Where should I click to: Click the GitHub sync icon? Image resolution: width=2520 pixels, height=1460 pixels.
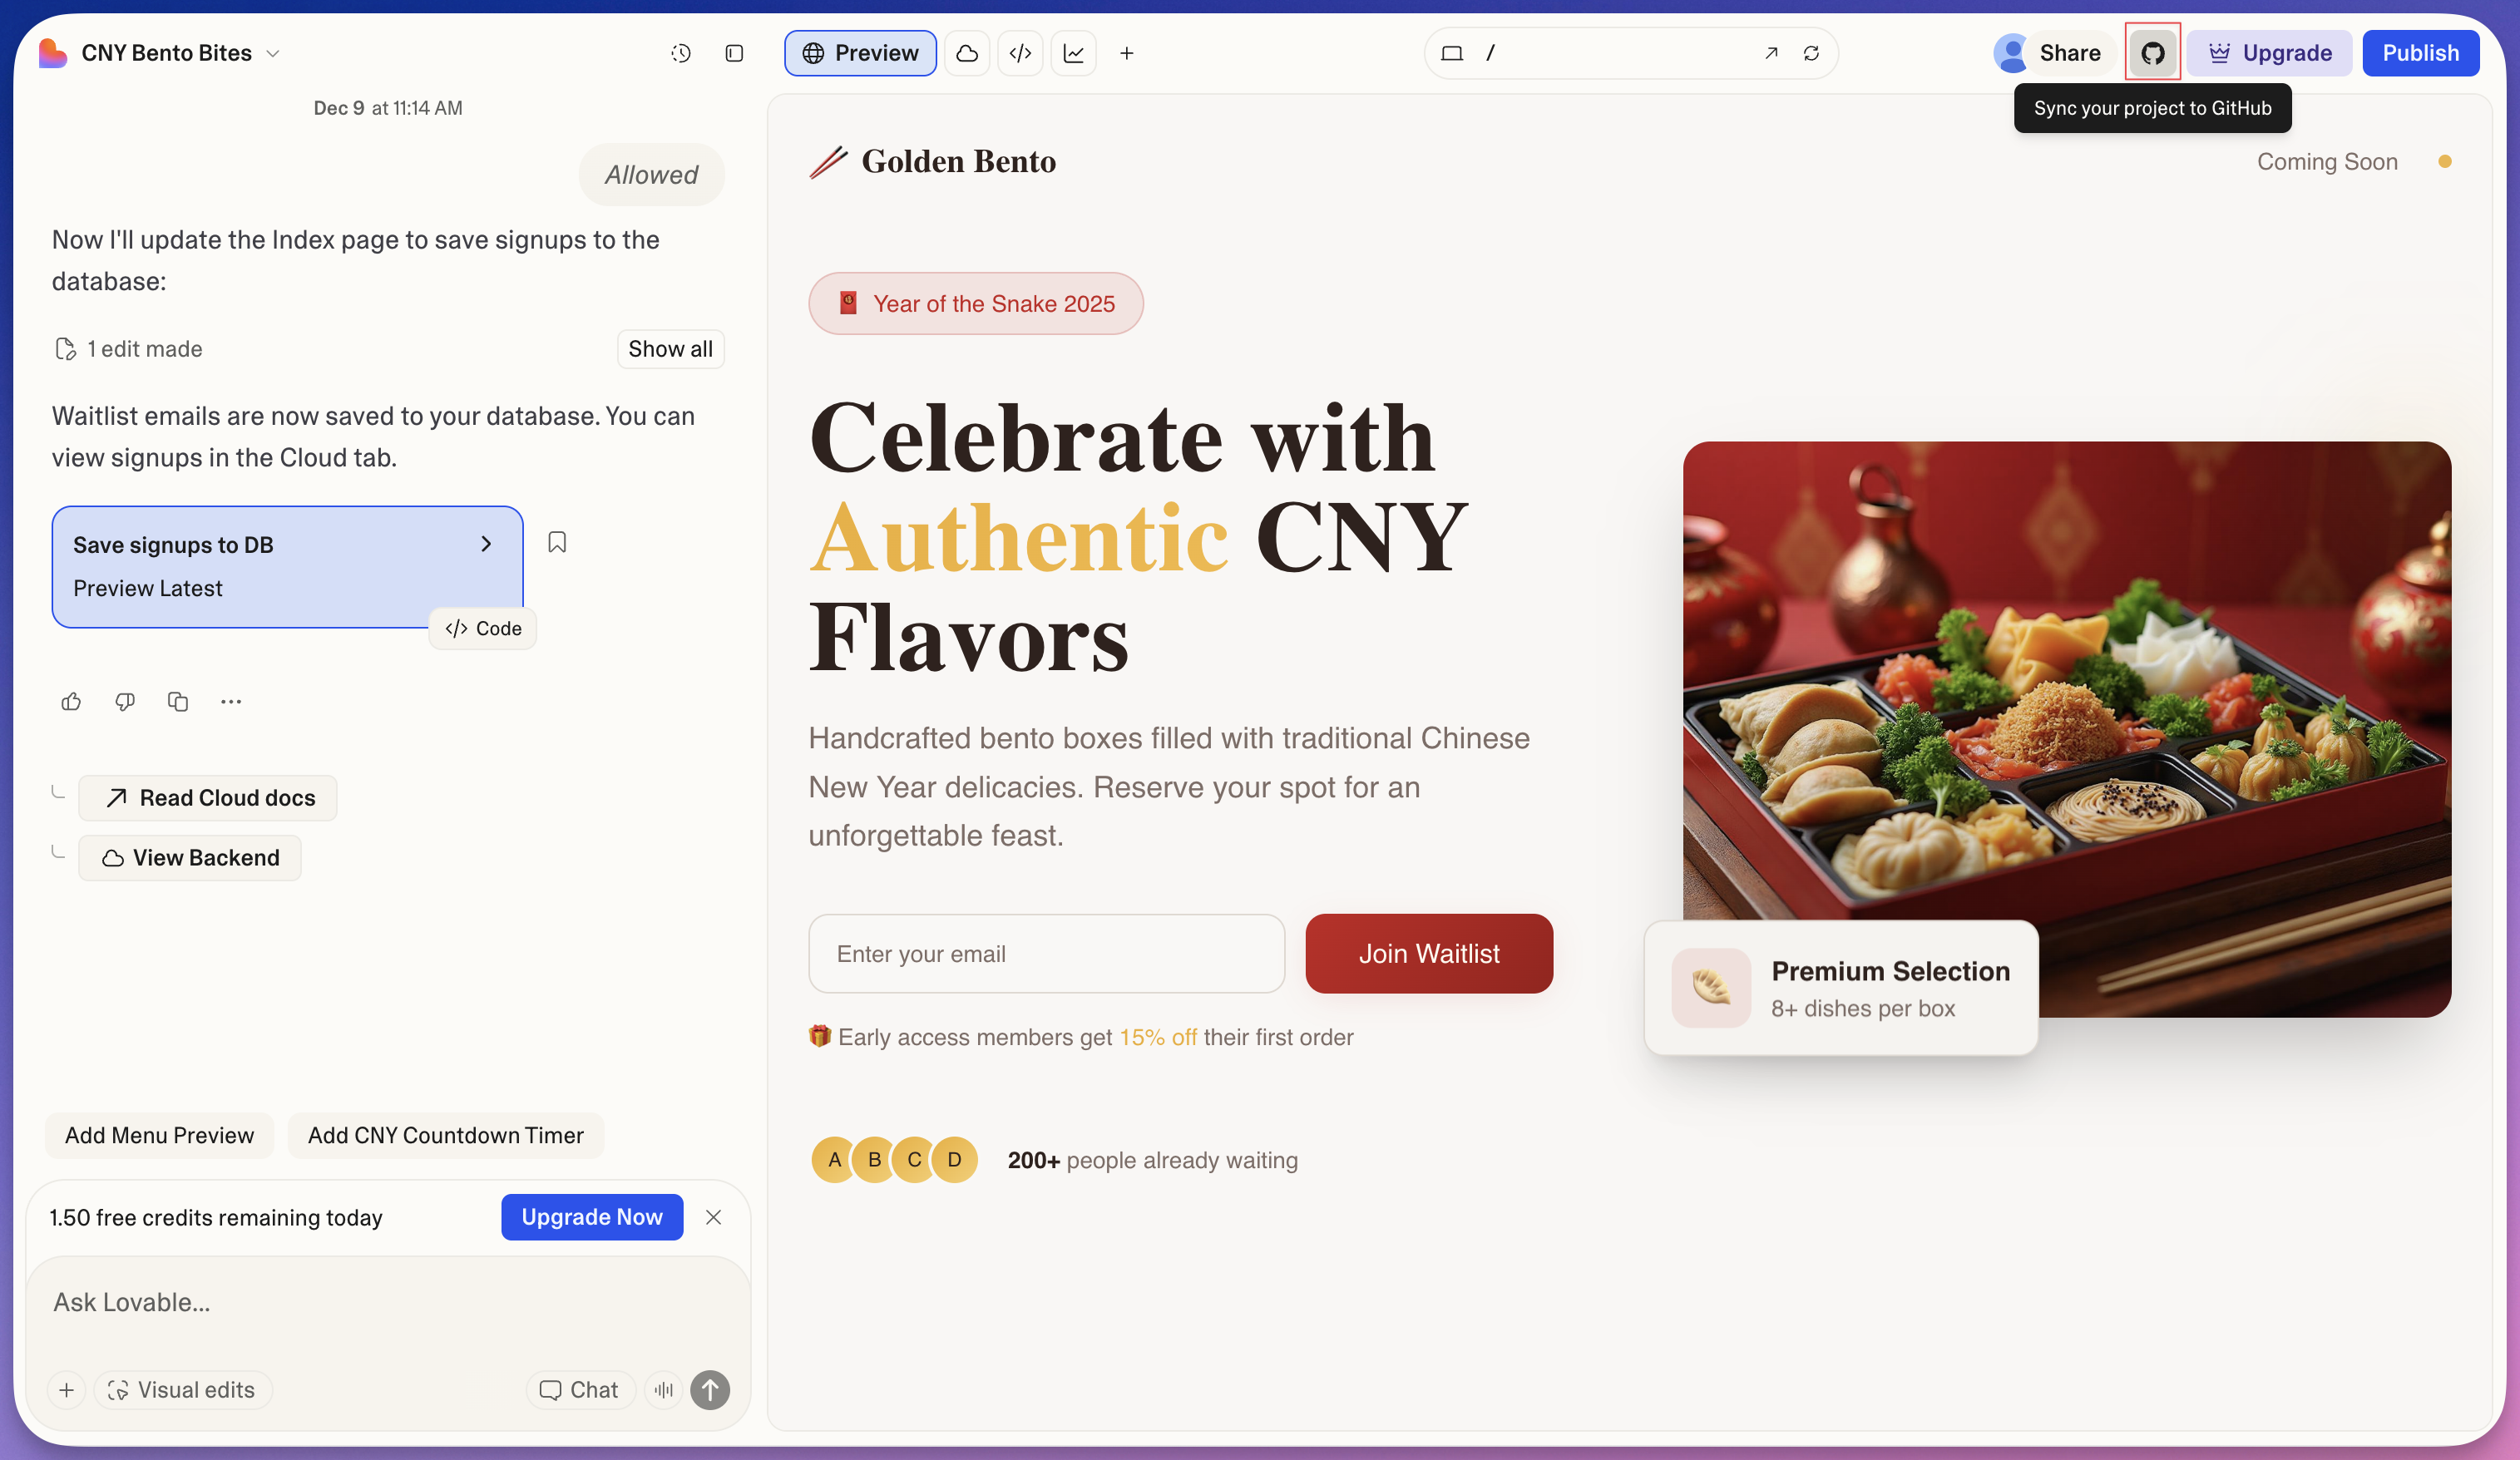pos(2152,53)
